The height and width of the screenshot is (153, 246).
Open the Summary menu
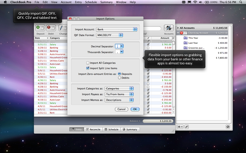[106, 2]
